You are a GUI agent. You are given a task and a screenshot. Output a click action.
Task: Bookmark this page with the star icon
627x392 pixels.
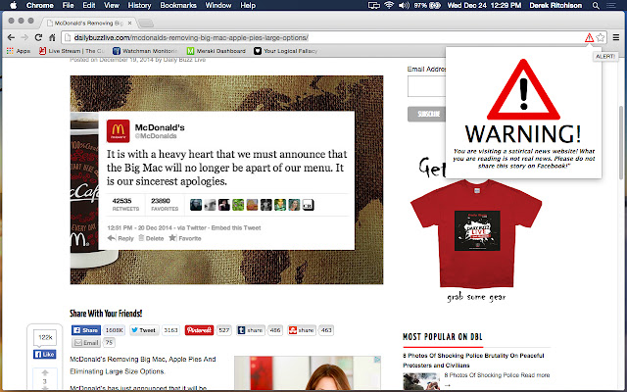(x=601, y=37)
